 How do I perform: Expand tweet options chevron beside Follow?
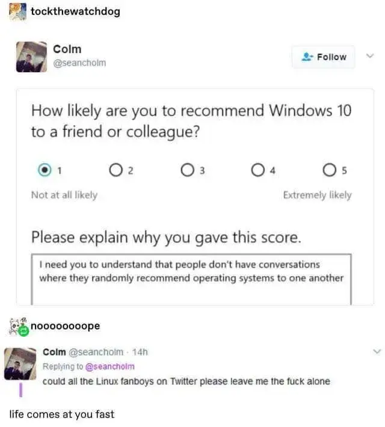tap(370, 56)
